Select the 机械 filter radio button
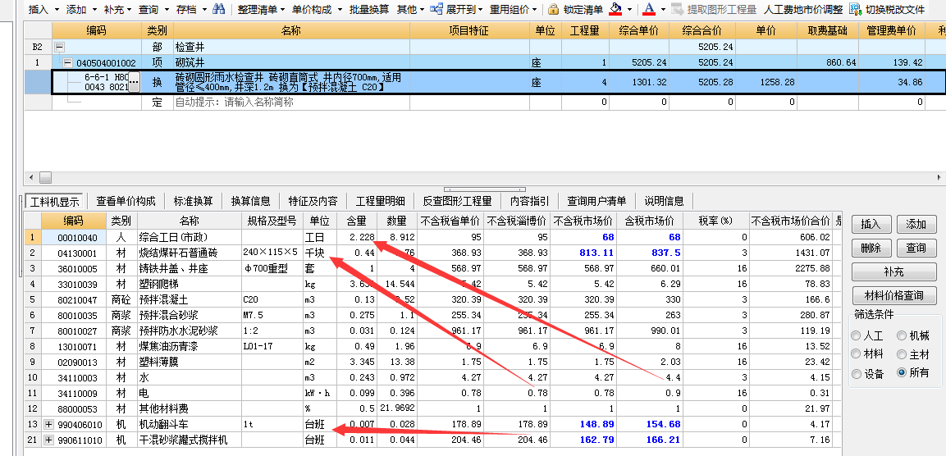This screenshot has width=946, height=456. [902, 336]
